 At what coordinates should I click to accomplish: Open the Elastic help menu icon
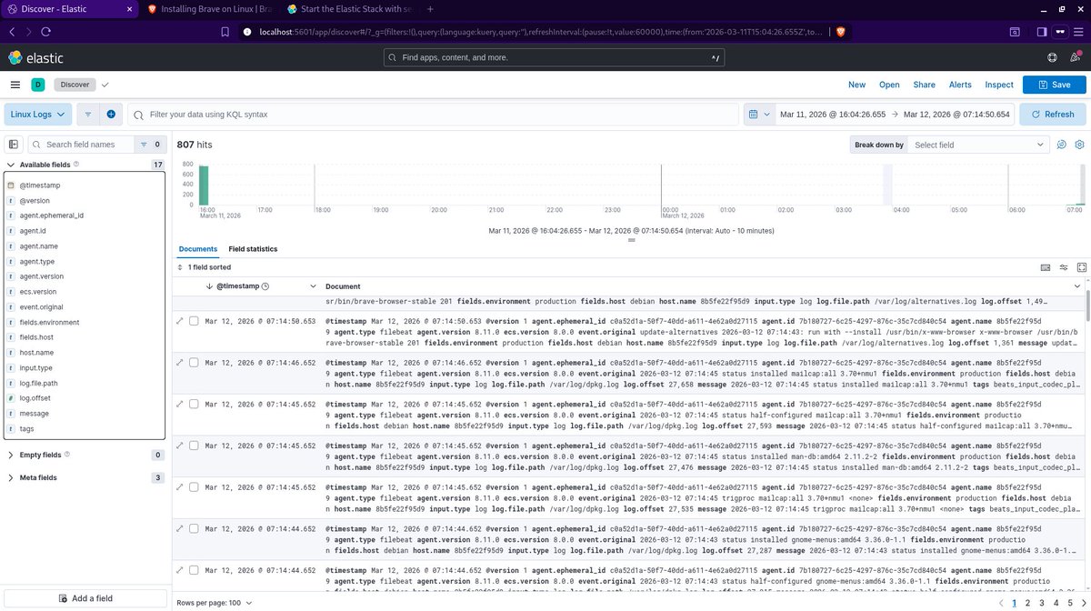coord(1051,57)
